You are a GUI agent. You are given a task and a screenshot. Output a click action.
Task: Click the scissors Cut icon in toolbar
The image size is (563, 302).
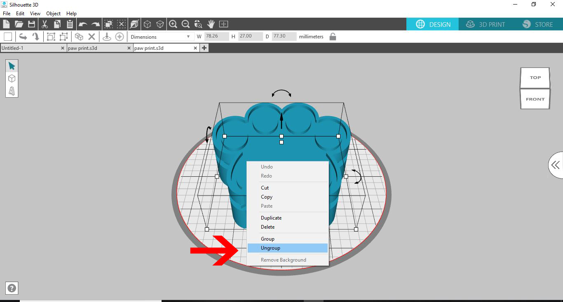click(45, 24)
